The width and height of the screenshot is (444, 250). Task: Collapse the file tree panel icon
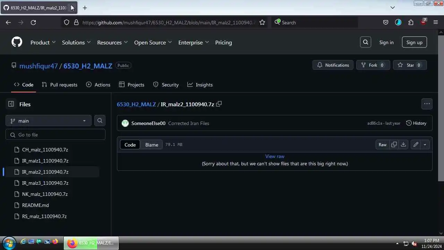coord(11,104)
